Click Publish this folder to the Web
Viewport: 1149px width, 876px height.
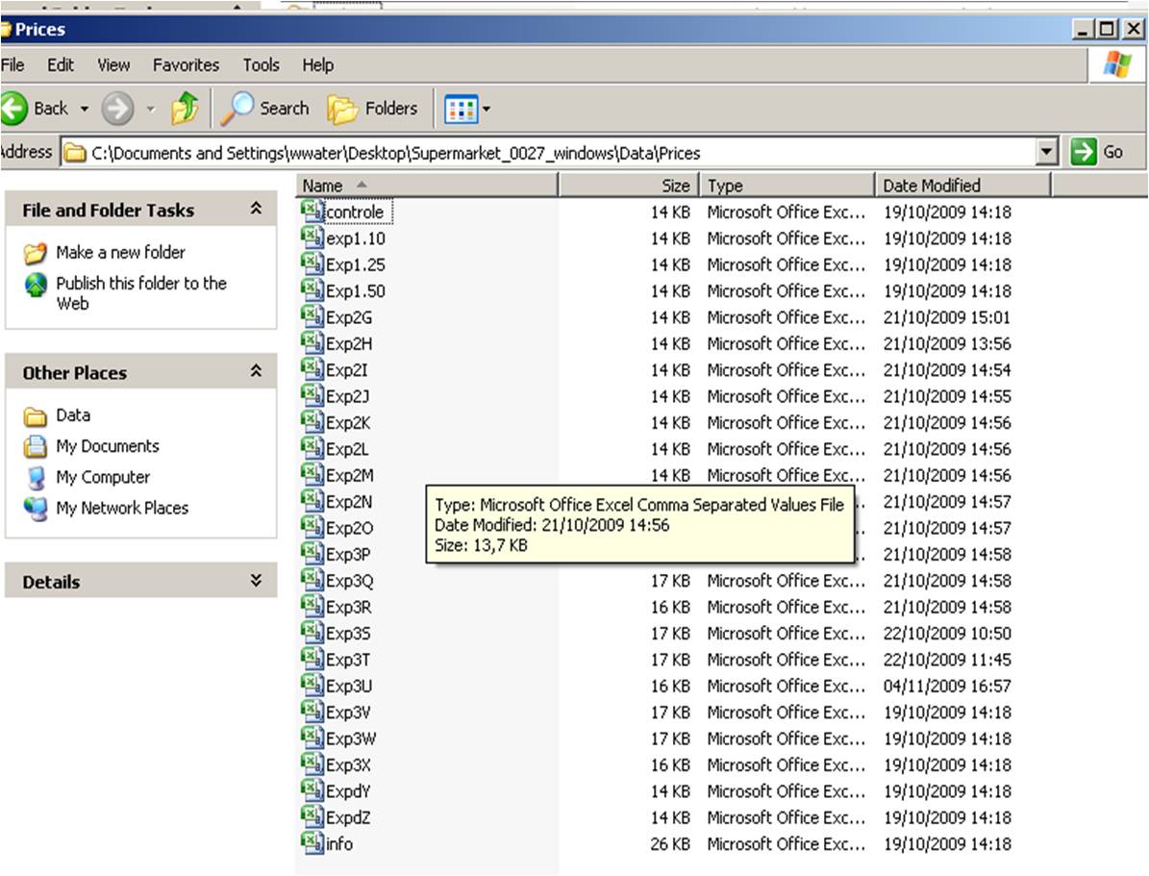click(141, 293)
